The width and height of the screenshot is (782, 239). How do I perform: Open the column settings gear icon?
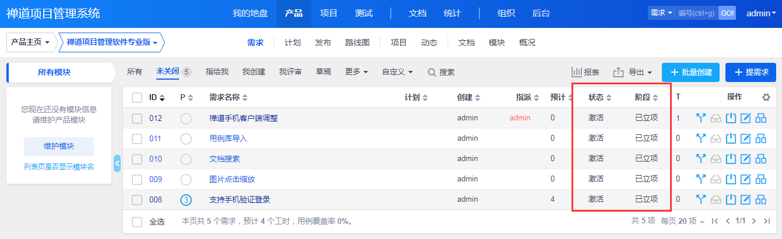[766, 97]
